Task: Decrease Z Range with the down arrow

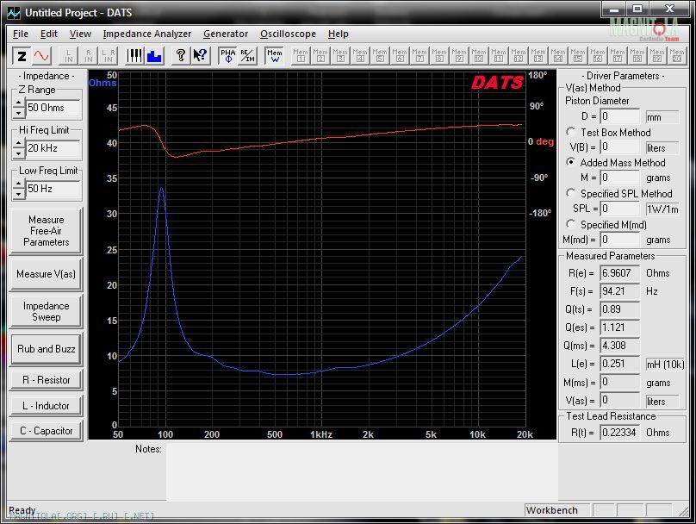Action: click(18, 113)
